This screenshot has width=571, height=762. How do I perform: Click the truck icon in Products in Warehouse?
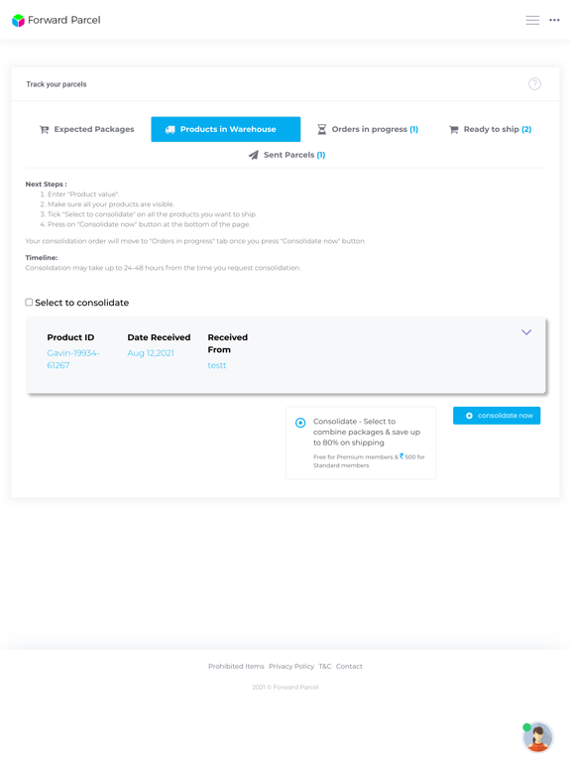pos(170,130)
